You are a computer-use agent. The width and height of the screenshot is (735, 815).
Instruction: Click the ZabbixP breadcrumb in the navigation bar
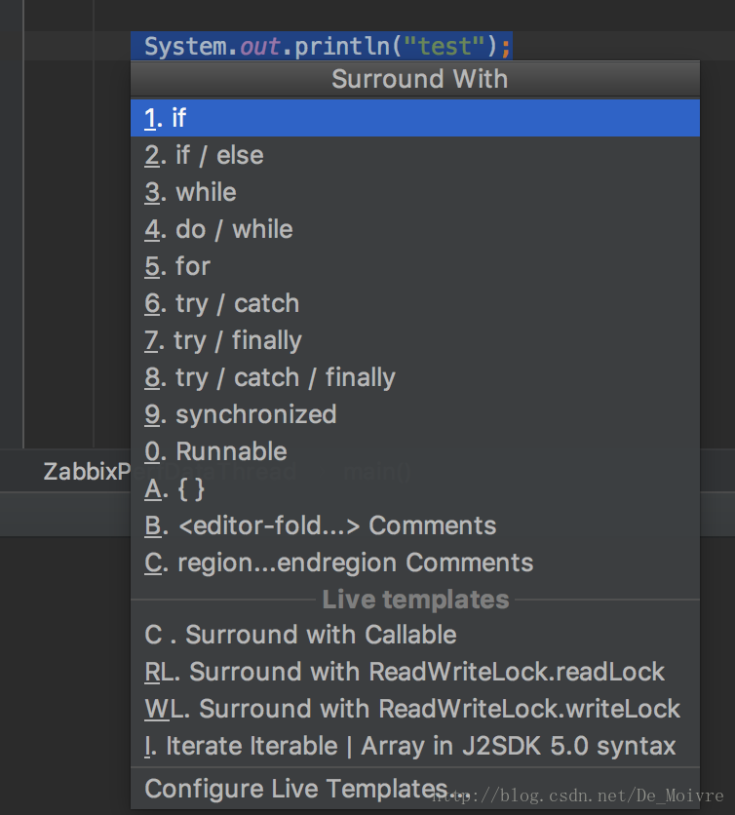click(87, 472)
